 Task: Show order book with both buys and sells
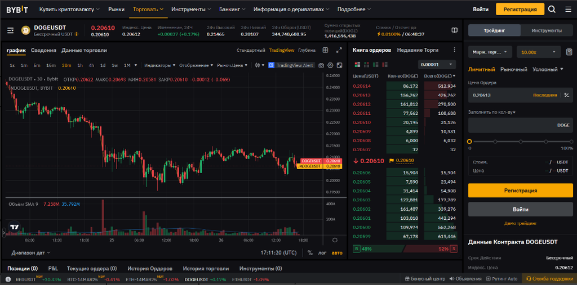tap(357, 65)
